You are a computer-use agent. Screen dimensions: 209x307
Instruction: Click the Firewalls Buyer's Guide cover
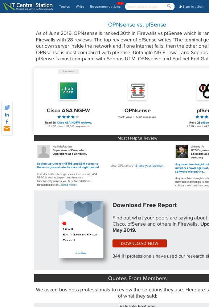pyautogui.click(x=81, y=230)
